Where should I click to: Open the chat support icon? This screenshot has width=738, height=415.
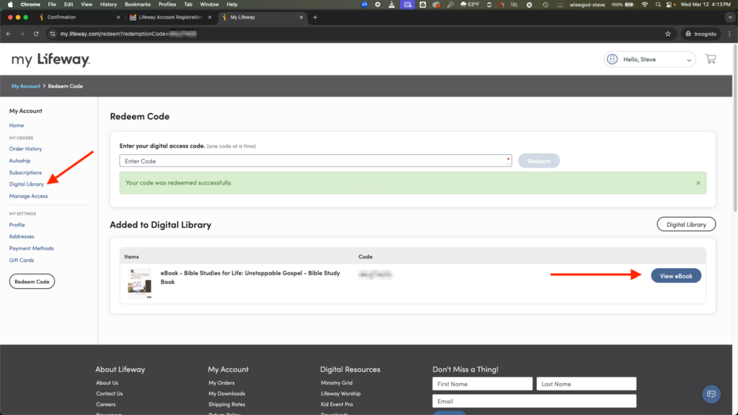[x=711, y=394]
